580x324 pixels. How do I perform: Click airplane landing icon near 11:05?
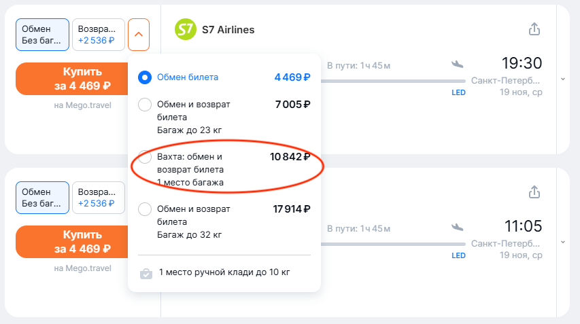(457, 227)
